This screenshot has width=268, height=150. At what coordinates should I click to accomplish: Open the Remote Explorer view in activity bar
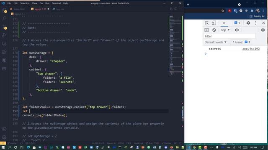(x=4, y=43)
